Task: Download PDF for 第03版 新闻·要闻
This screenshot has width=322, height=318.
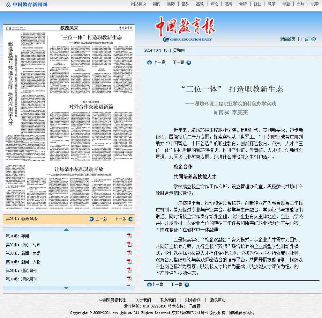Action: (x=129, y=253)
